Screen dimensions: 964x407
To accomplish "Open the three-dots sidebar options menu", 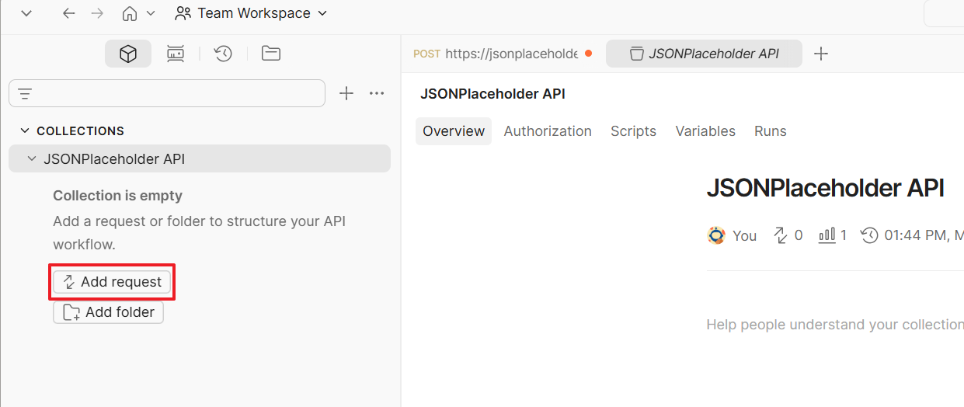I will click(x=378, y=93).
